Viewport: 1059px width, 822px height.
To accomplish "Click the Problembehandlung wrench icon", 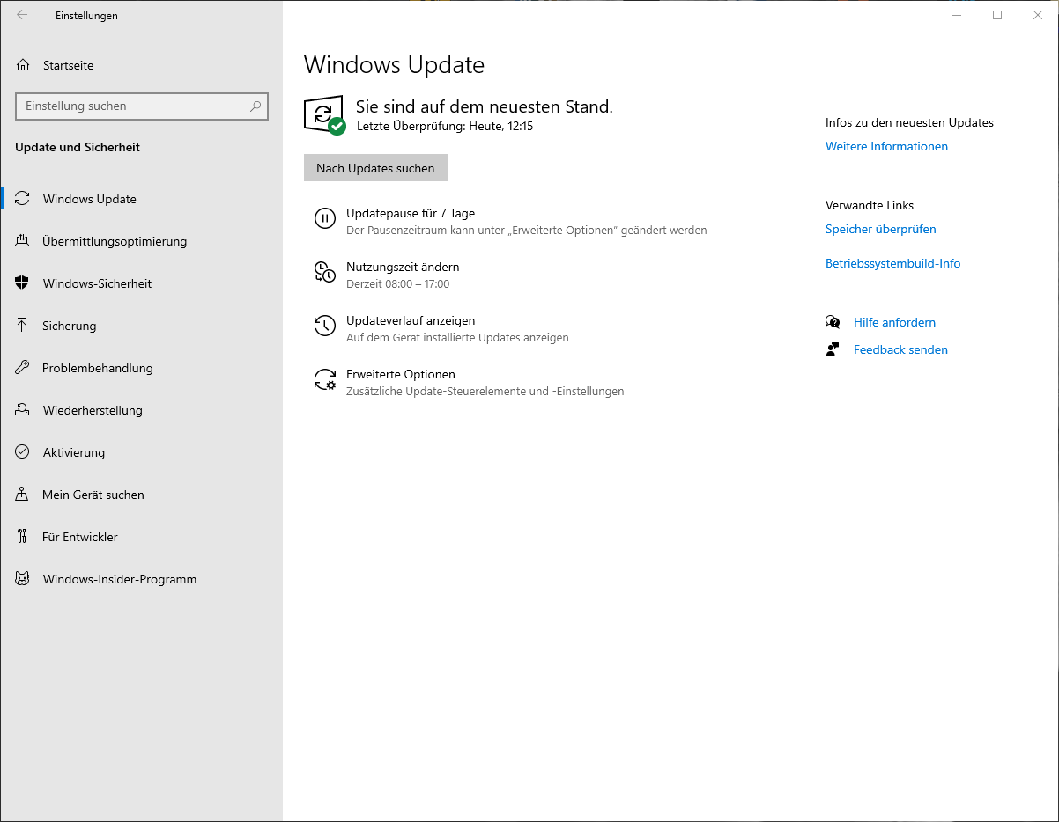I will click(23, 368).
